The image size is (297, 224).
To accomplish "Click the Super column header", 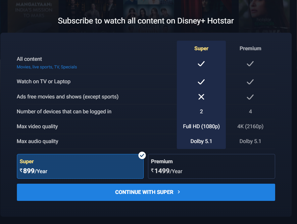I will [201, 48].
